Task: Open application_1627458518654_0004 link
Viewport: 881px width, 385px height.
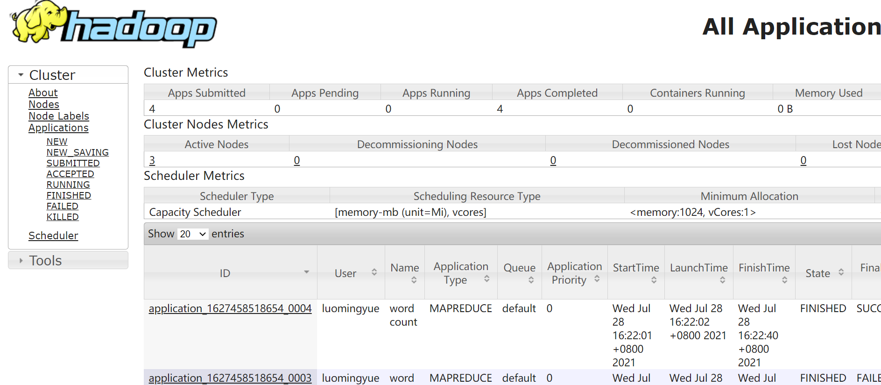Action: (230, 308)
